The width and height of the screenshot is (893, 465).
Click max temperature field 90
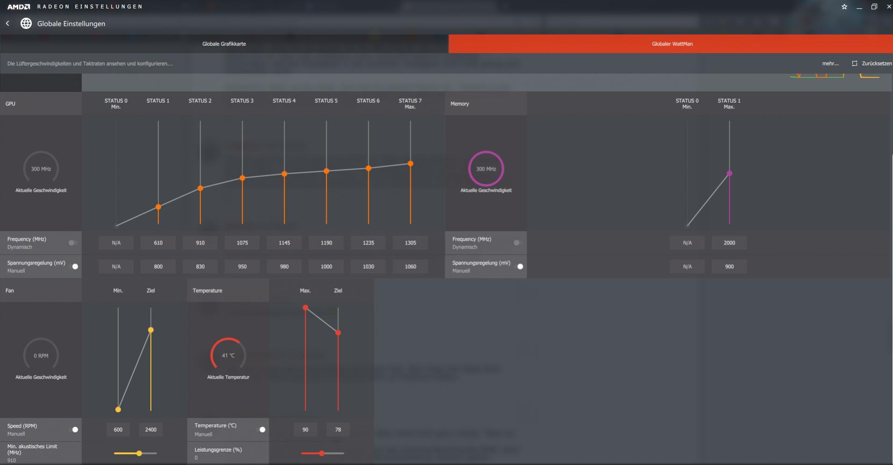click(305, 430)
